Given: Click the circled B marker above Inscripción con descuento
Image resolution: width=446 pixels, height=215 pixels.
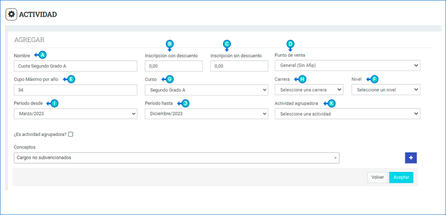Looking at the screenshot, I should tap(170, 44).
